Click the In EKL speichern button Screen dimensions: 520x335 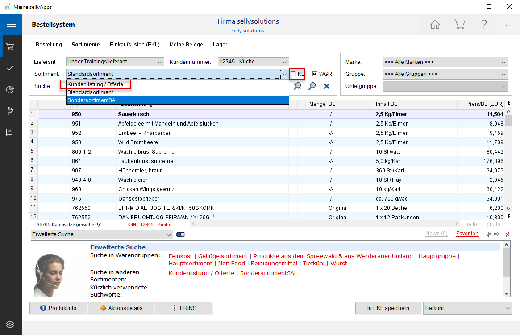[388, 308]
